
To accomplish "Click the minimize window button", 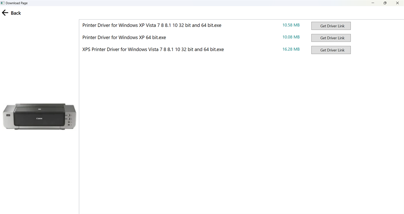I will point(373,3).
